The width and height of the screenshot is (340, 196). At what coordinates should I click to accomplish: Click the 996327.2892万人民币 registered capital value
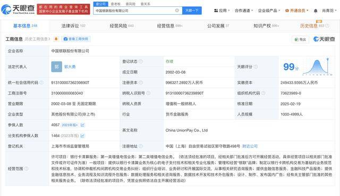point(184,83)
